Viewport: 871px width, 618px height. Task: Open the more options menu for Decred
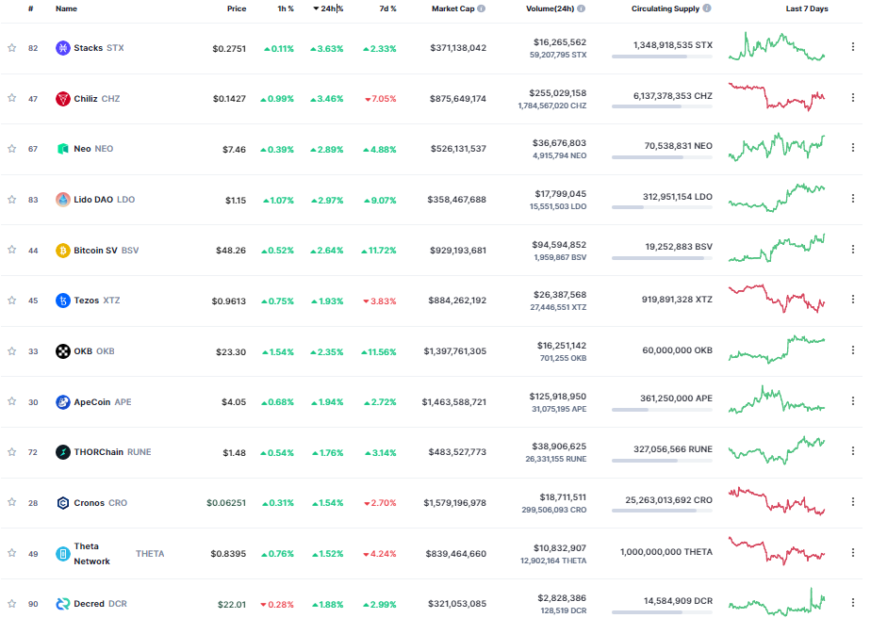tap(853, 602)
